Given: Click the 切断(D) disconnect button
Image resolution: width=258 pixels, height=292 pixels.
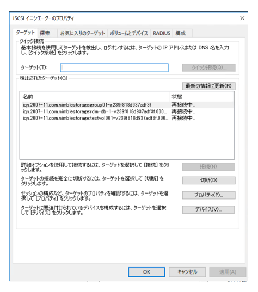Looking at the screenshot, I should (209, 181).
